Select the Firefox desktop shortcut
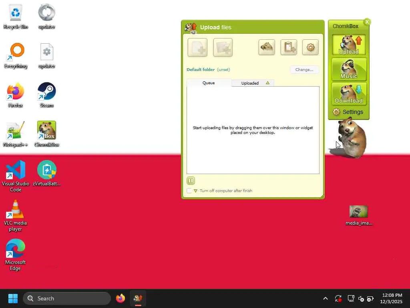The height and width of the screenshot is (308, 410). pyautogui.click(x=16, y=95)
